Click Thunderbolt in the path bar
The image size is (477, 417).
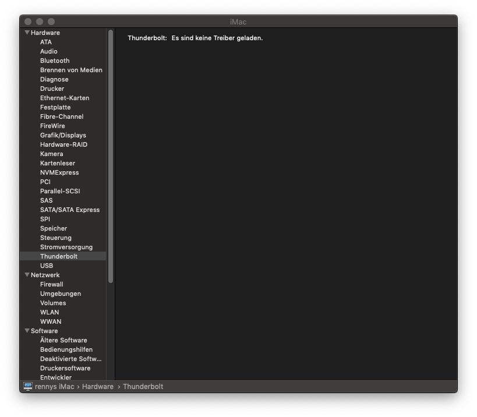(x=143, y=387)
